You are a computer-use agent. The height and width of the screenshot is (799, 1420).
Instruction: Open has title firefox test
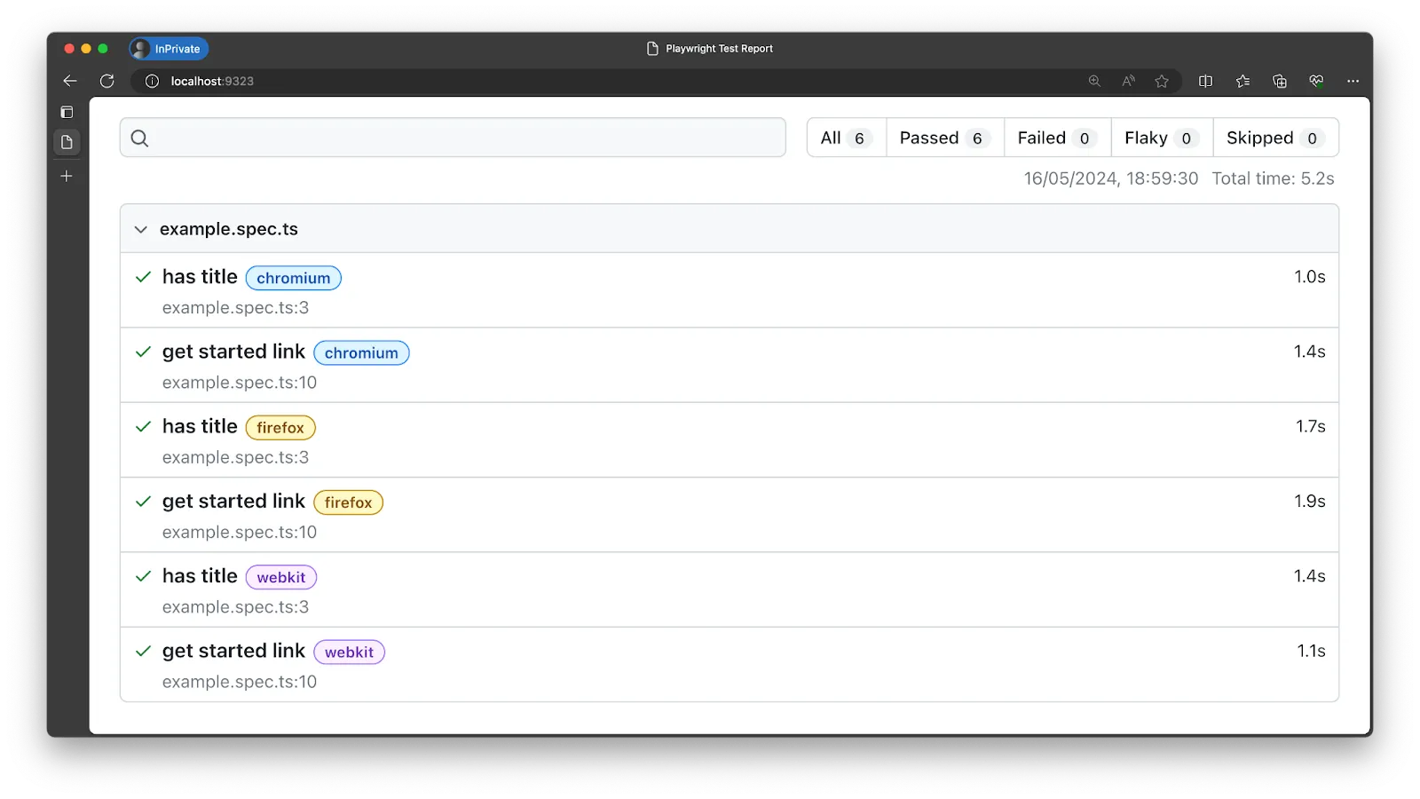(200, 427)
